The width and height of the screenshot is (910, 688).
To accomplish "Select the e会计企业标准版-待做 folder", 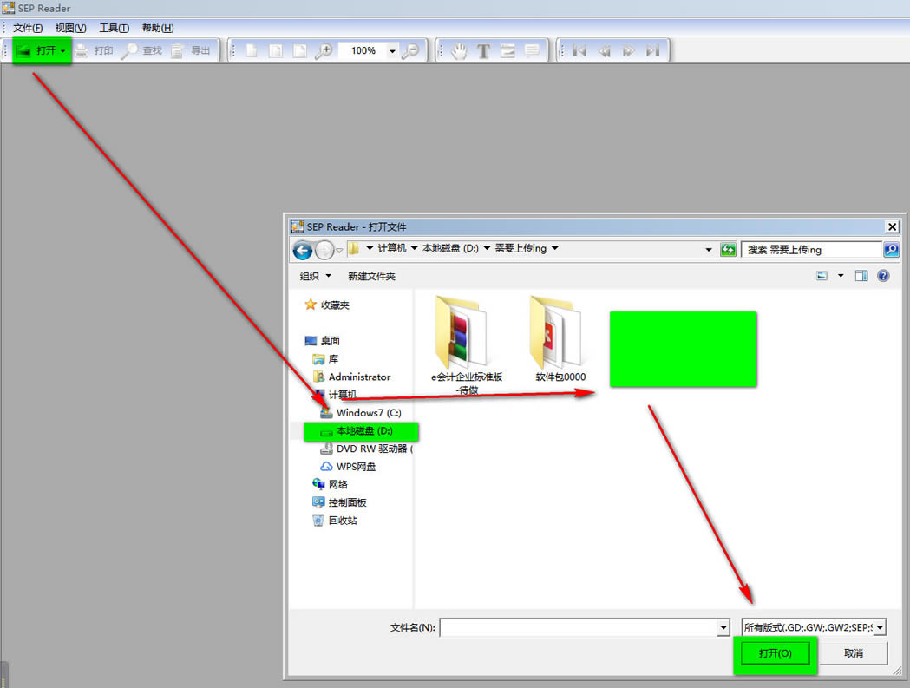I will click(x=466, y=345).
